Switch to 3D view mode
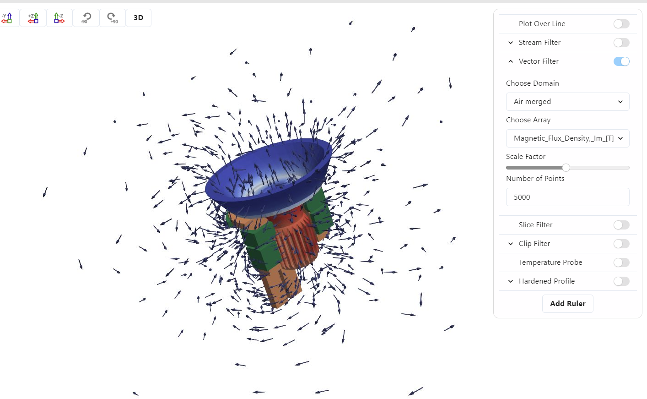This screenshot has height=399, width=647. click(x=138, y=18)
